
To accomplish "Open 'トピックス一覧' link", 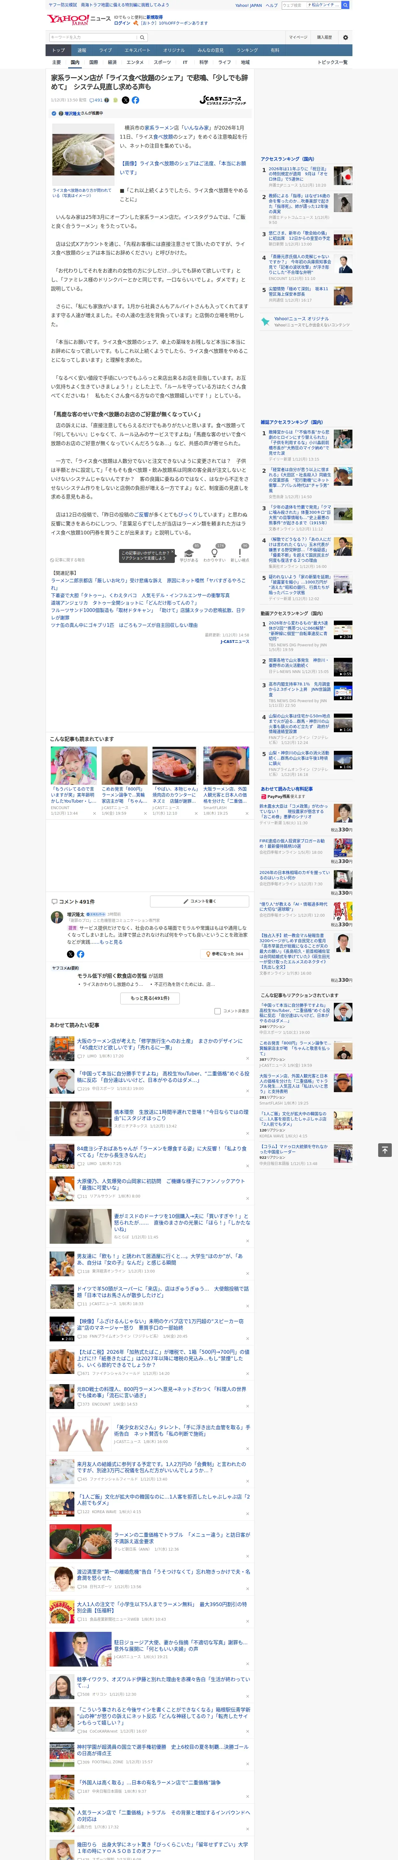I will coord(332,62).
